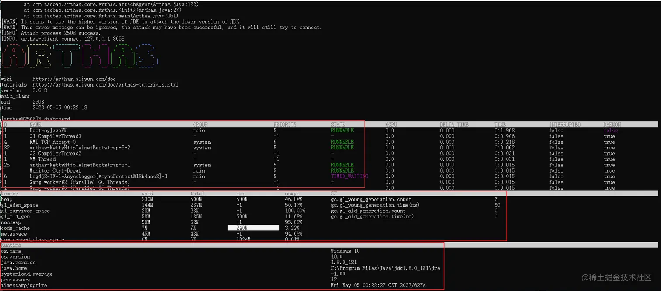
Task: Click the young generation time value 60
Action: pyautogui.click(x=497, y=205)
